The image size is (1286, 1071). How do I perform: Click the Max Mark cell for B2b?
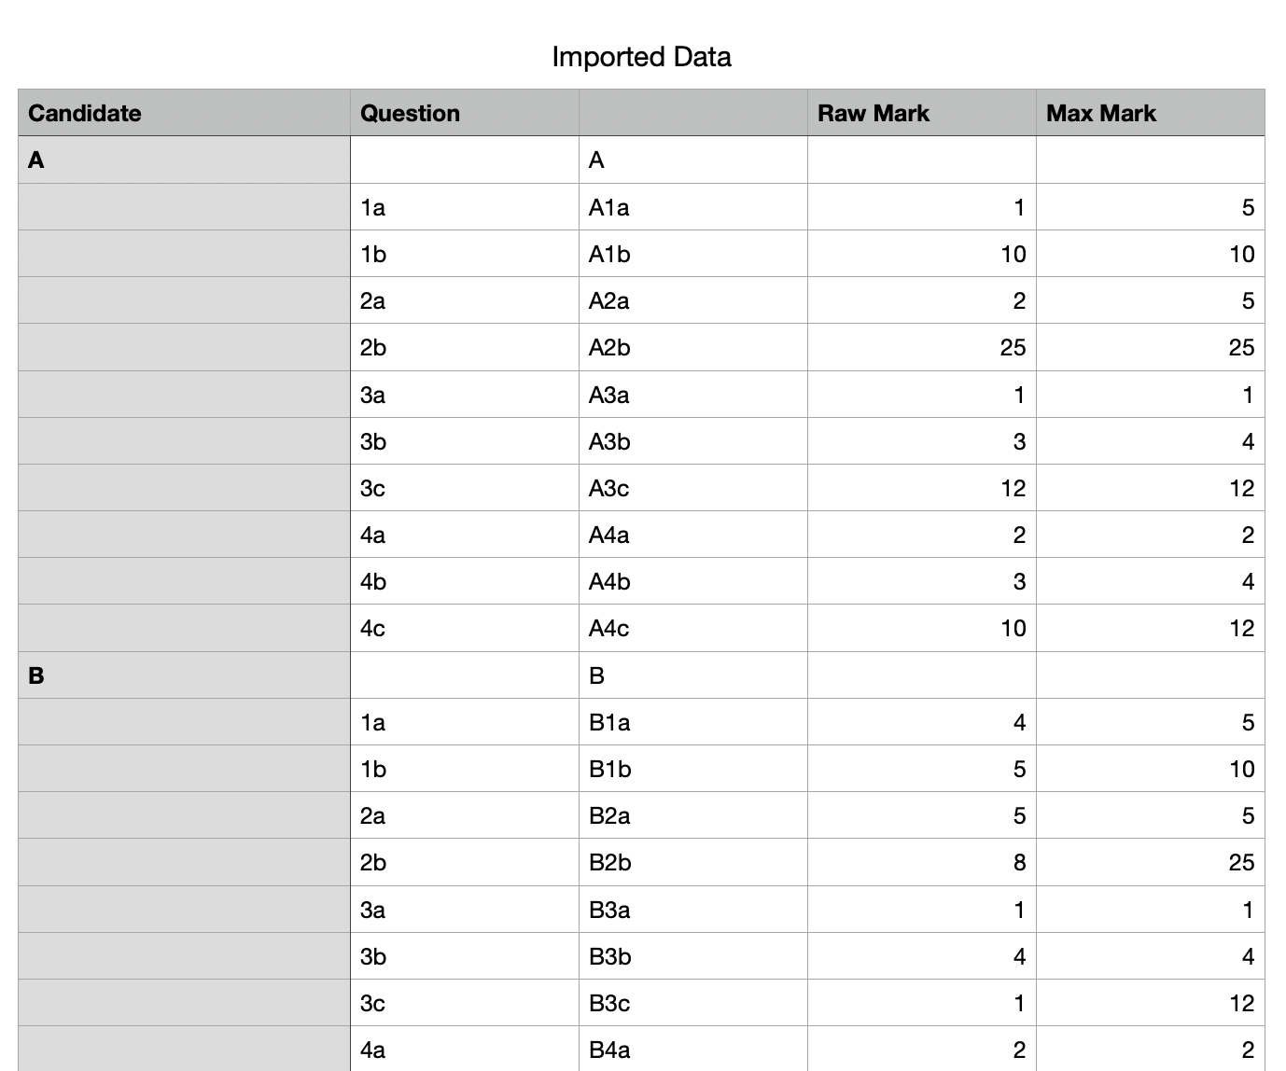click(x=1150, y=863)
